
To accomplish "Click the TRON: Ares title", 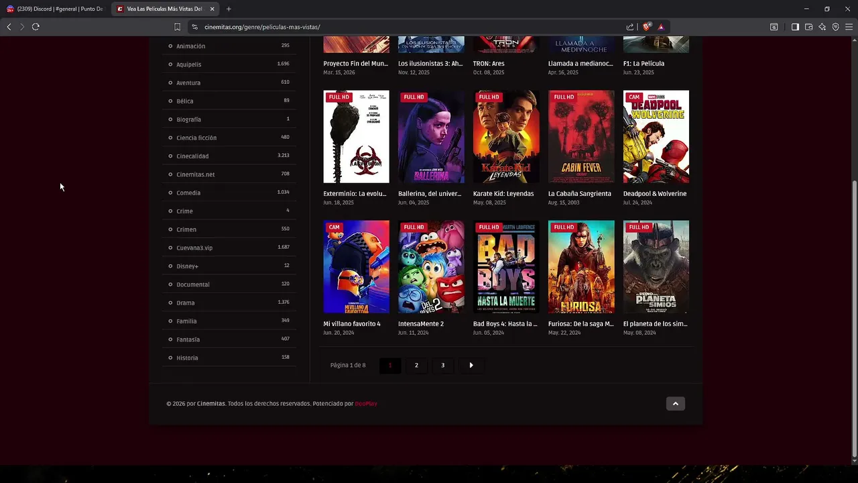I will [x=489, y=64].
